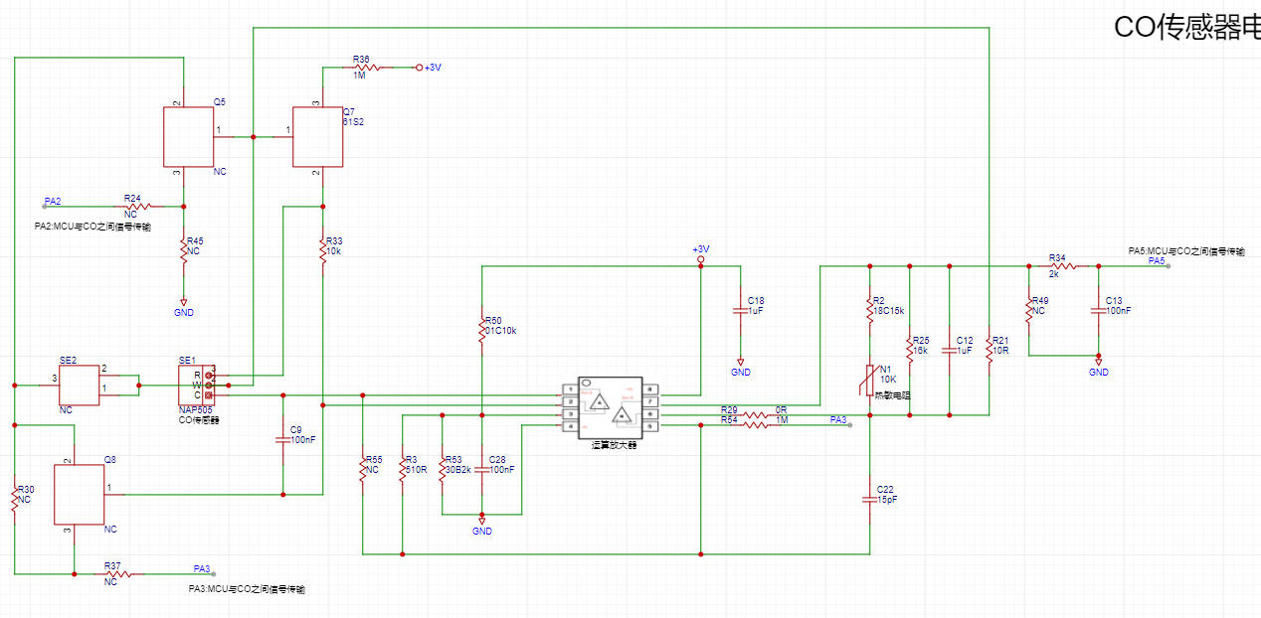Click the Q8 component block
1261x618 pixels.
[79, 495]
